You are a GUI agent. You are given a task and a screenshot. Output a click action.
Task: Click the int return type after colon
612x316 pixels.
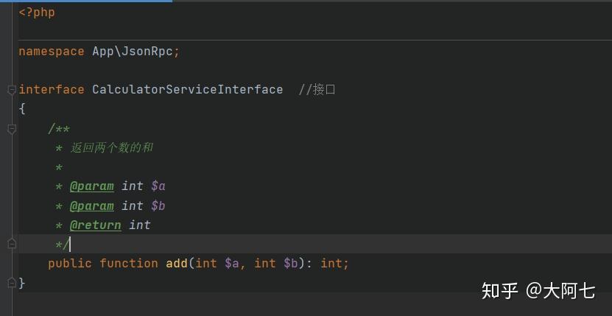pyautogui.click(x=331, y=263)
